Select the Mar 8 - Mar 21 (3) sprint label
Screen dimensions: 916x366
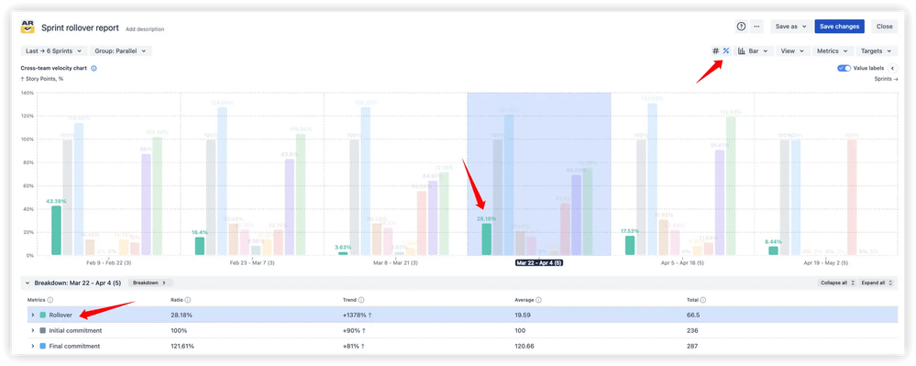pos(395,263)
